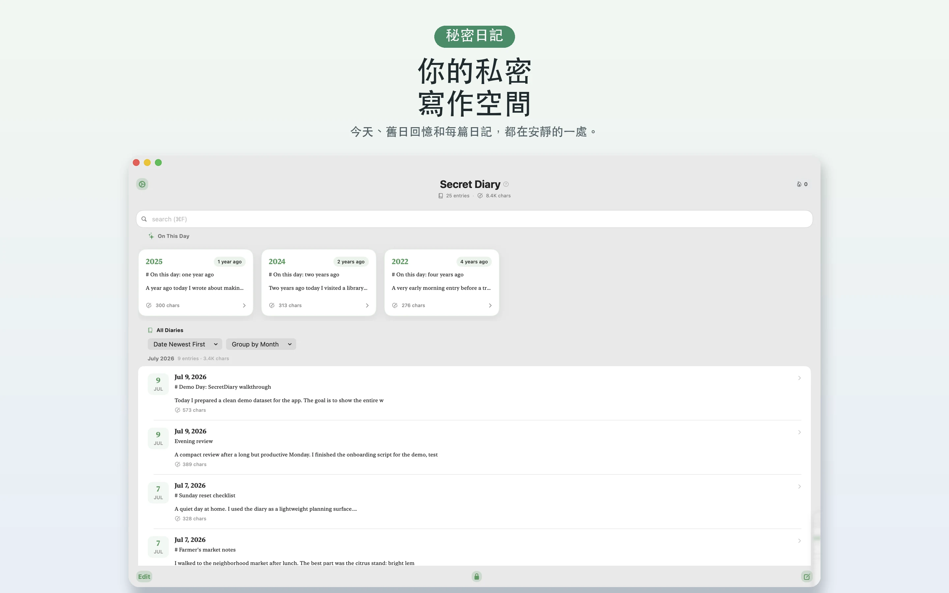The height and width of the screenshot is (593, 949).
Task: Click the Secret Diary title
Action: pyautogui.click(x=470, y=184)
